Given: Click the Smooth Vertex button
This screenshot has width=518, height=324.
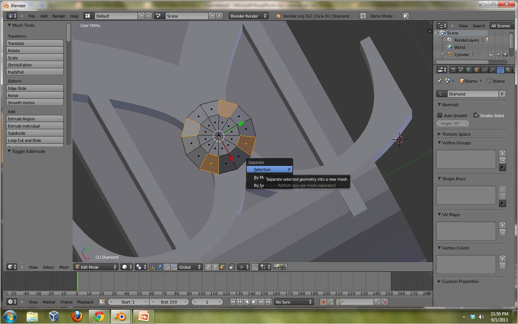Looking at the screenshot, I should point(35,102).
